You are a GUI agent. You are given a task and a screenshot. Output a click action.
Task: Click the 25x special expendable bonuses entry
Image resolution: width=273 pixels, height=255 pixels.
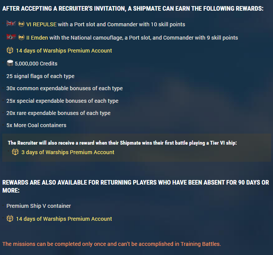pos(62,101)
